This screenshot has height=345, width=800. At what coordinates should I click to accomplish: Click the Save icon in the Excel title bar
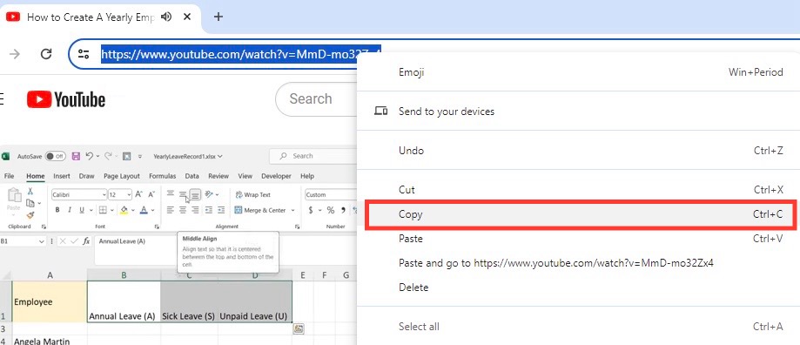click(x=76, y=156)
